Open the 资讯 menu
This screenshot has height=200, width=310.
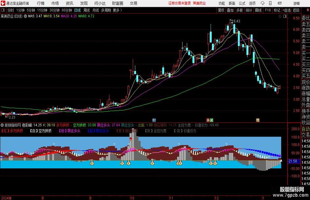[70, 3]
